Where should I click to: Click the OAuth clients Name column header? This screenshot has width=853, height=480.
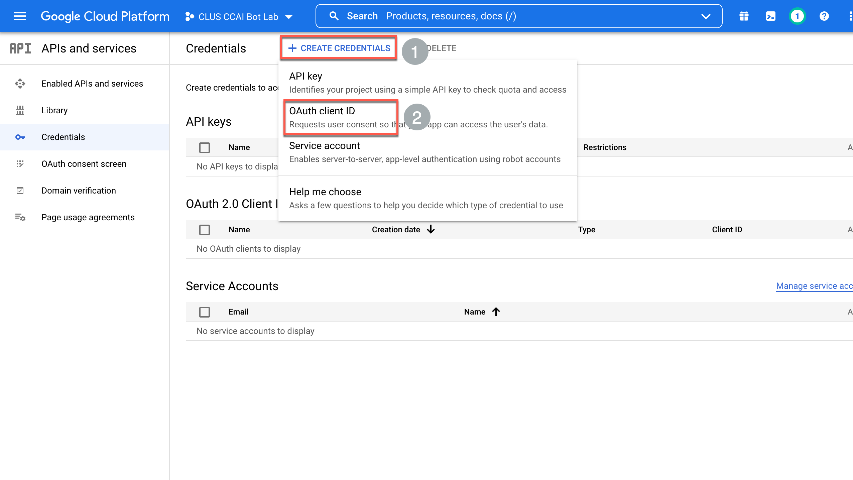point(239,230)
